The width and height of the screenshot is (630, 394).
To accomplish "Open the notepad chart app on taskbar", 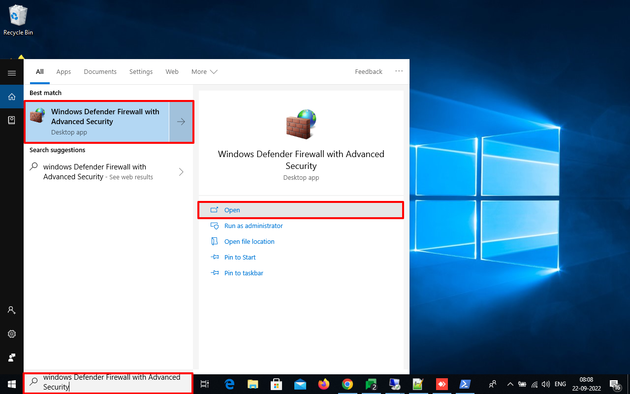I will pos(418,384).
